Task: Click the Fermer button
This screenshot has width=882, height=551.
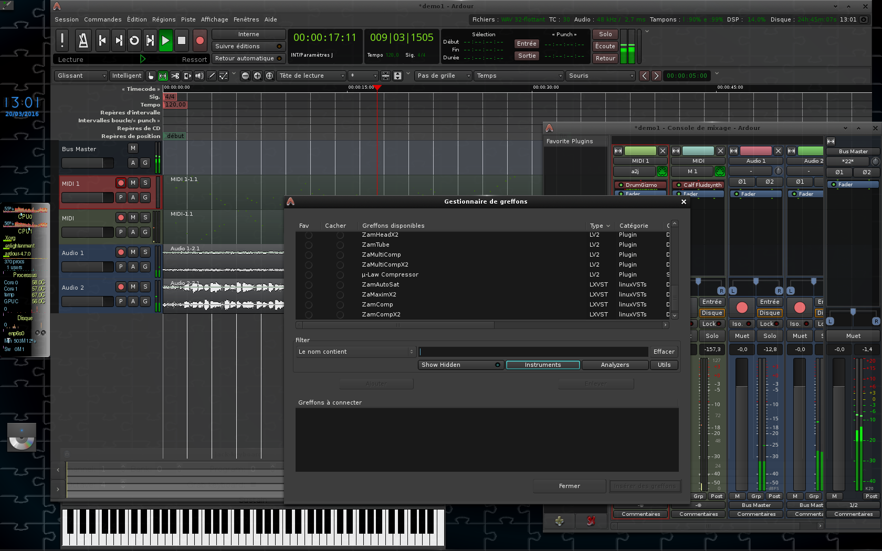Action: tap(569, 486)
